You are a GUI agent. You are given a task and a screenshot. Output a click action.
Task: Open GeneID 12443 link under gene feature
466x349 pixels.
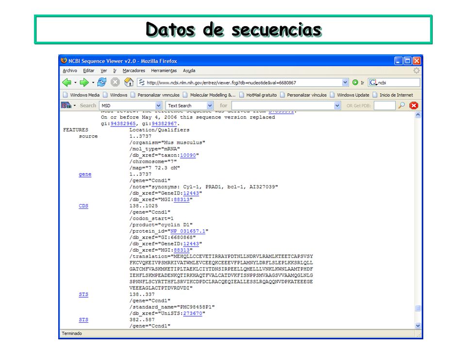pos(191,193)
